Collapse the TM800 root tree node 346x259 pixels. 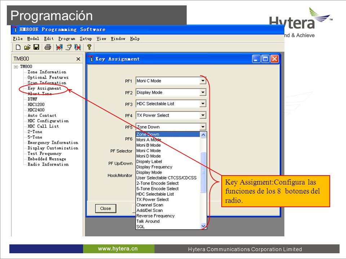(x=16, y=67)
